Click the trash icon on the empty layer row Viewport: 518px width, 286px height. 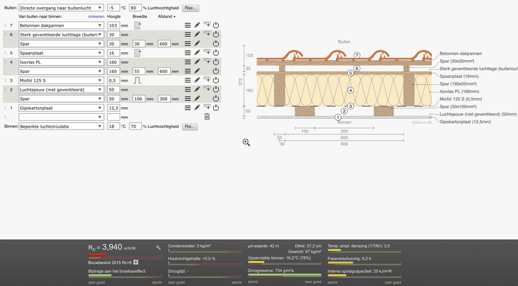tap(207, 117)
